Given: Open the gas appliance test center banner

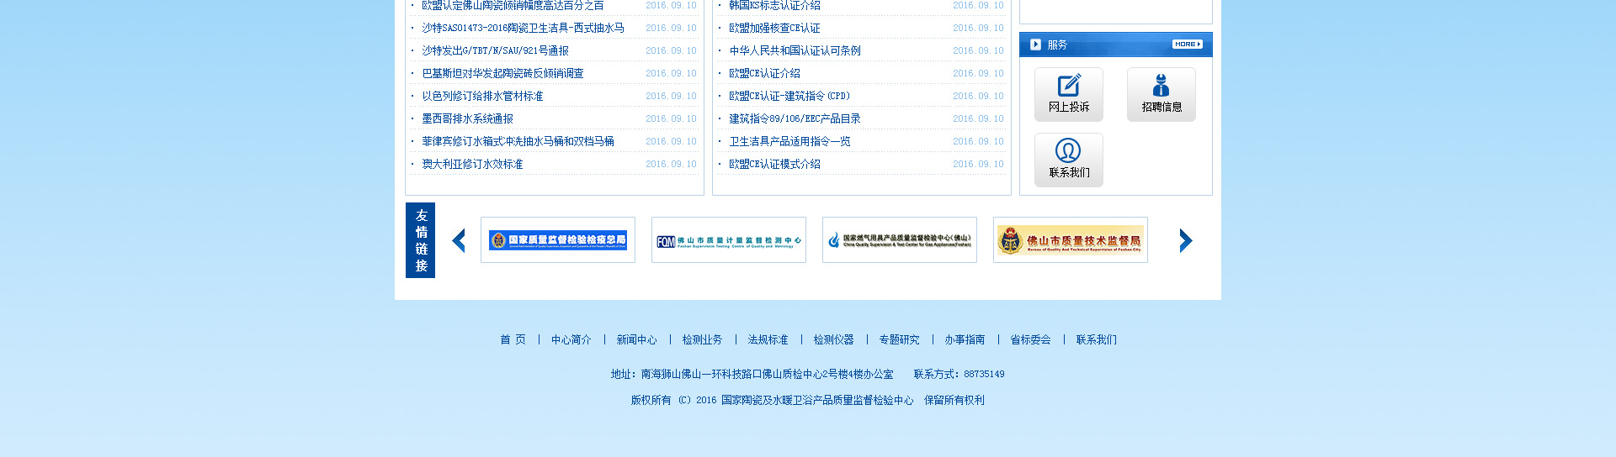Looking at the screenshot, I should click(899, 240).
